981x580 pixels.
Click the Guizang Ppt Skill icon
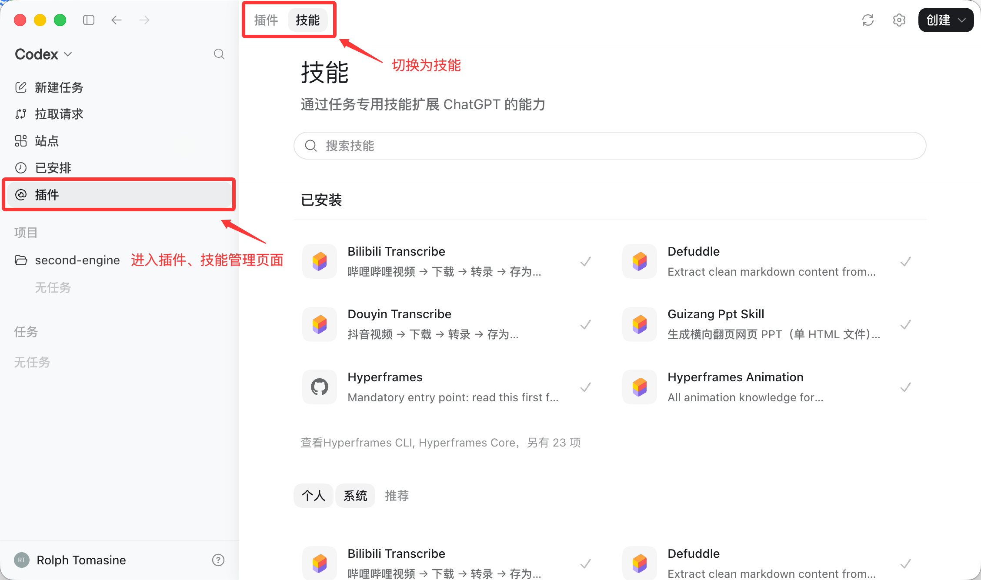pyautogui.click(x=640, y=324)
